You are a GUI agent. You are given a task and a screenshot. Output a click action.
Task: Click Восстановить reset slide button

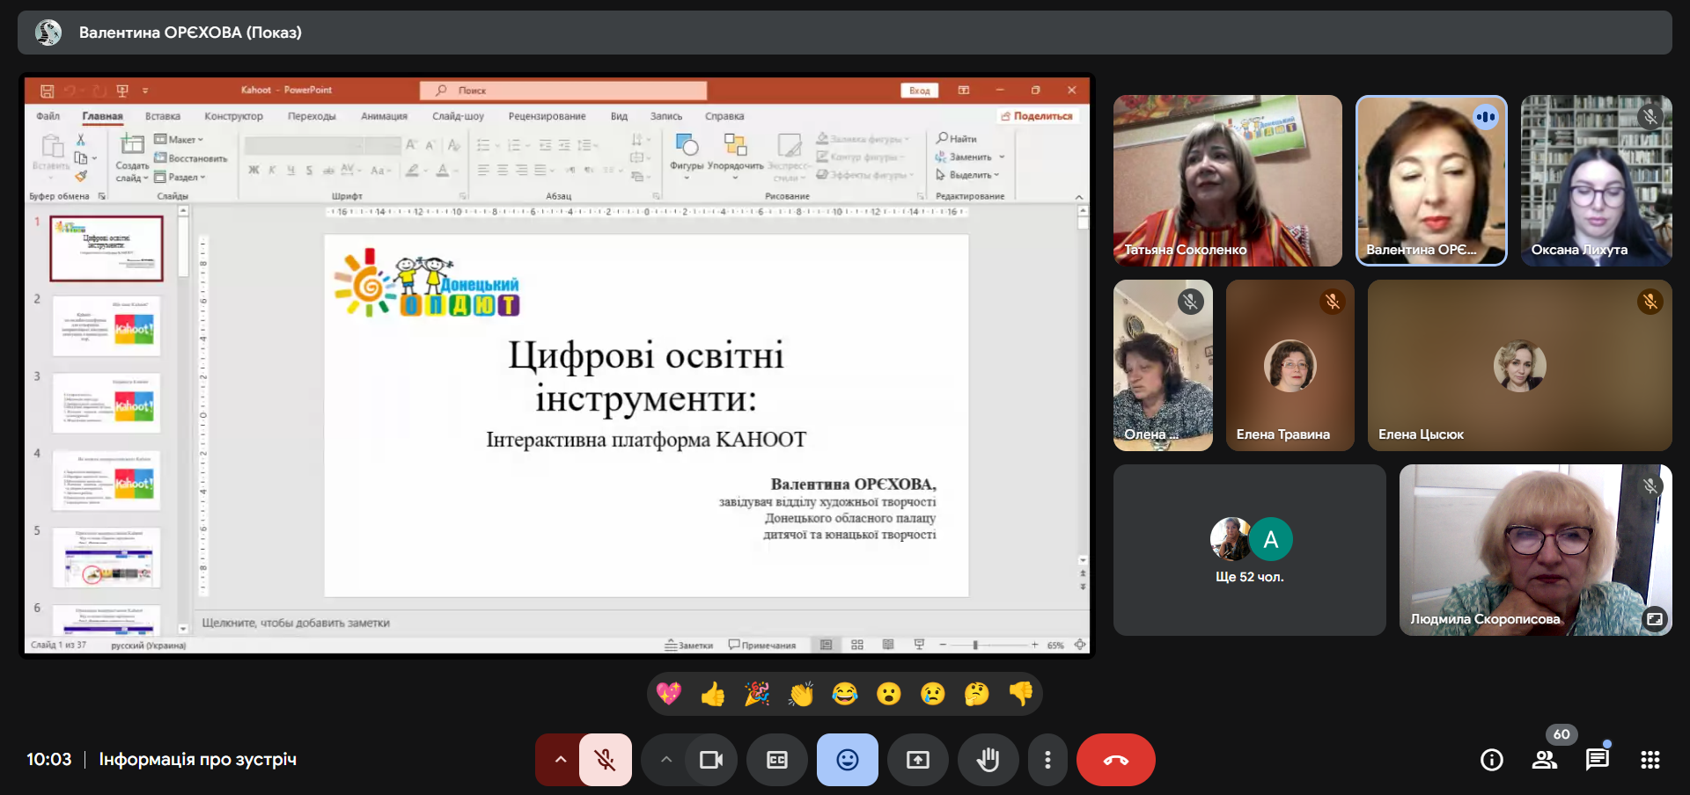pyautogui.click(x=191, y=158)
